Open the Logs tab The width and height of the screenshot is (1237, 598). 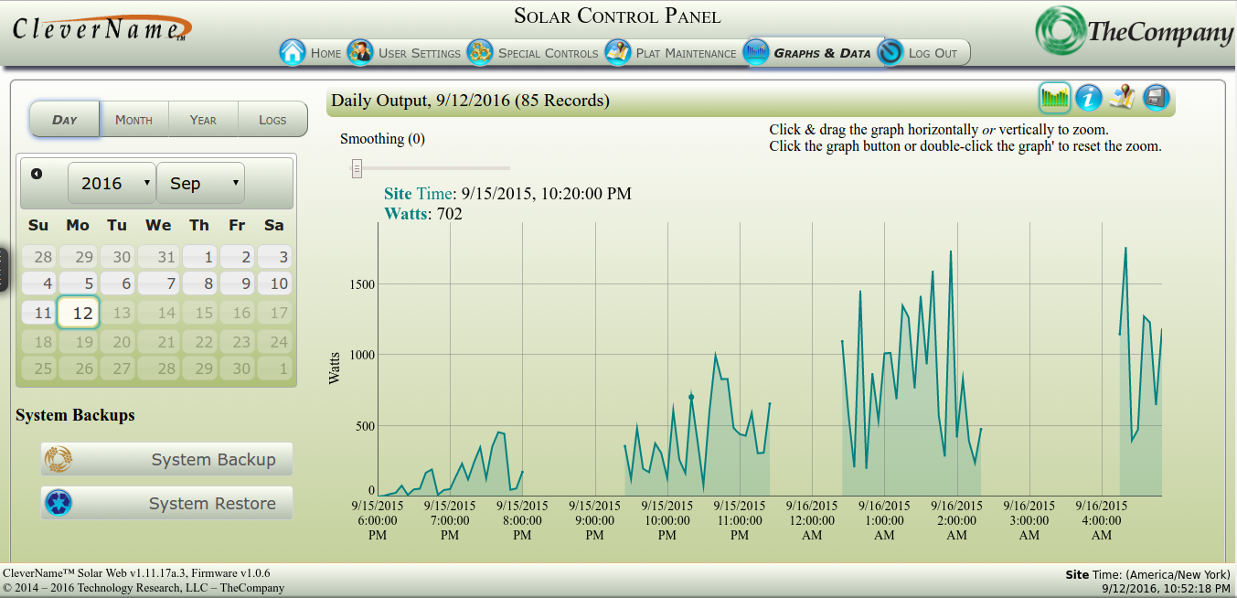272,120
